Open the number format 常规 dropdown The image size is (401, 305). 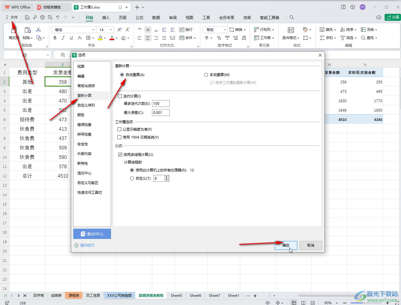(225, 30)
